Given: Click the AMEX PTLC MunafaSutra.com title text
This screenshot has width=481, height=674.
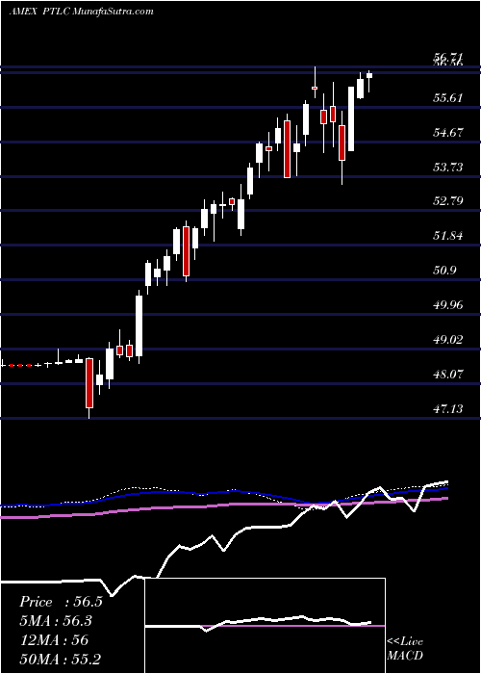Looking at the screenshot, I should click(81, 12).
